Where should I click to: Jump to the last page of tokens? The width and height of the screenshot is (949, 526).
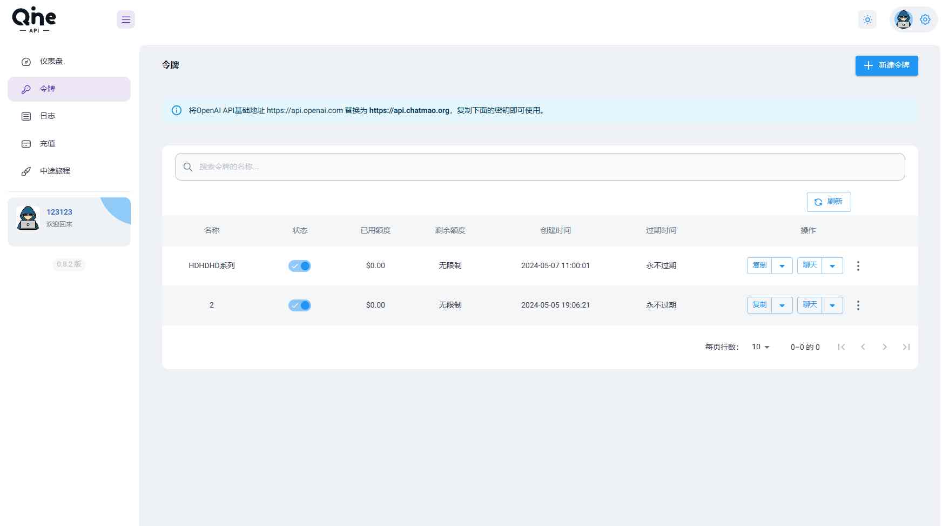[906, 347]
